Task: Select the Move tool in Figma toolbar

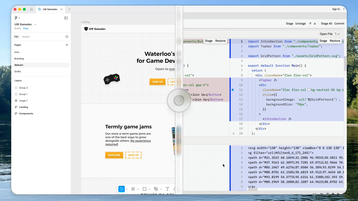Action: 121,189
